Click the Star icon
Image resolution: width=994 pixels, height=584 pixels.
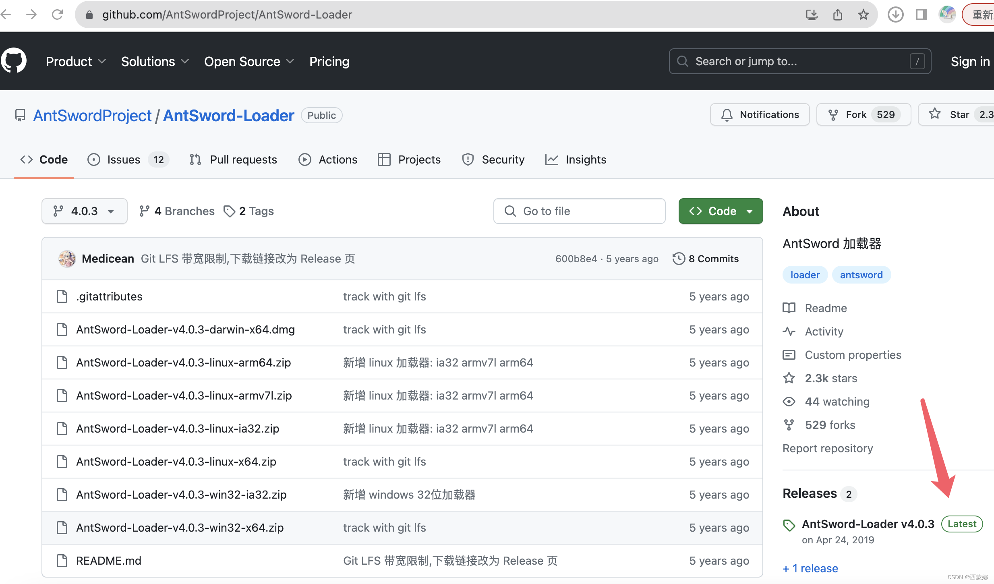coord(935,114)
